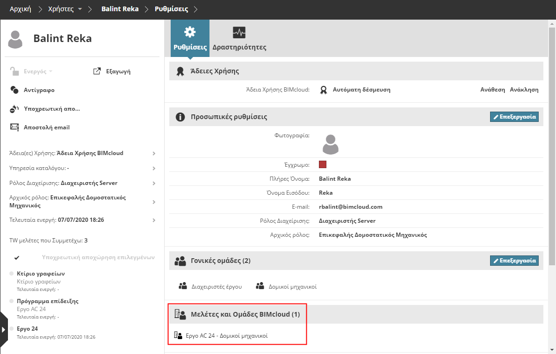Expand the collapsed side panel arrow handle
Viewport: 556px width, 354px height.
[x=4, y=329]
